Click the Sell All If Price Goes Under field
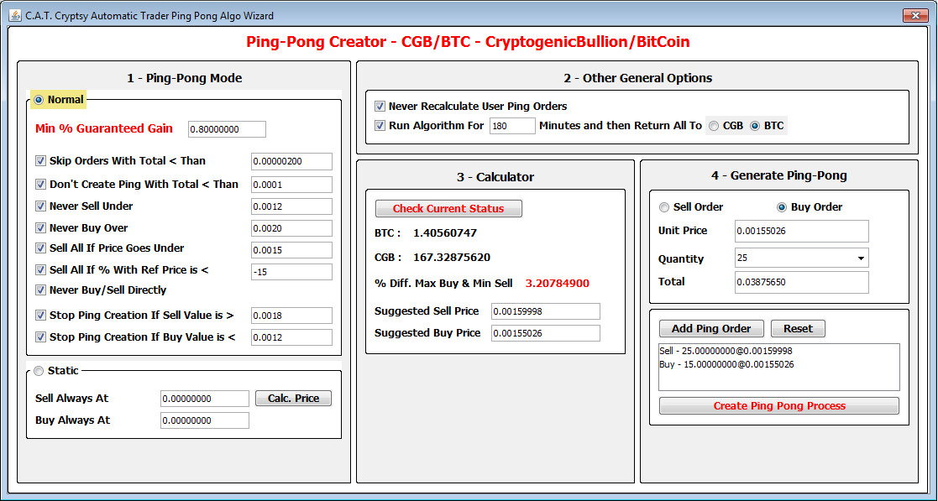Viewport: 938px width, 501px height. tap(291, 250)
